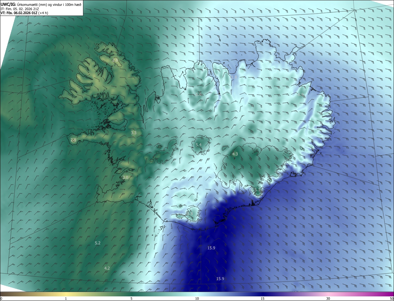Screen dimensions: 394x301
Task: Click the 0 tick label on color scale
Action: [1, 299]
